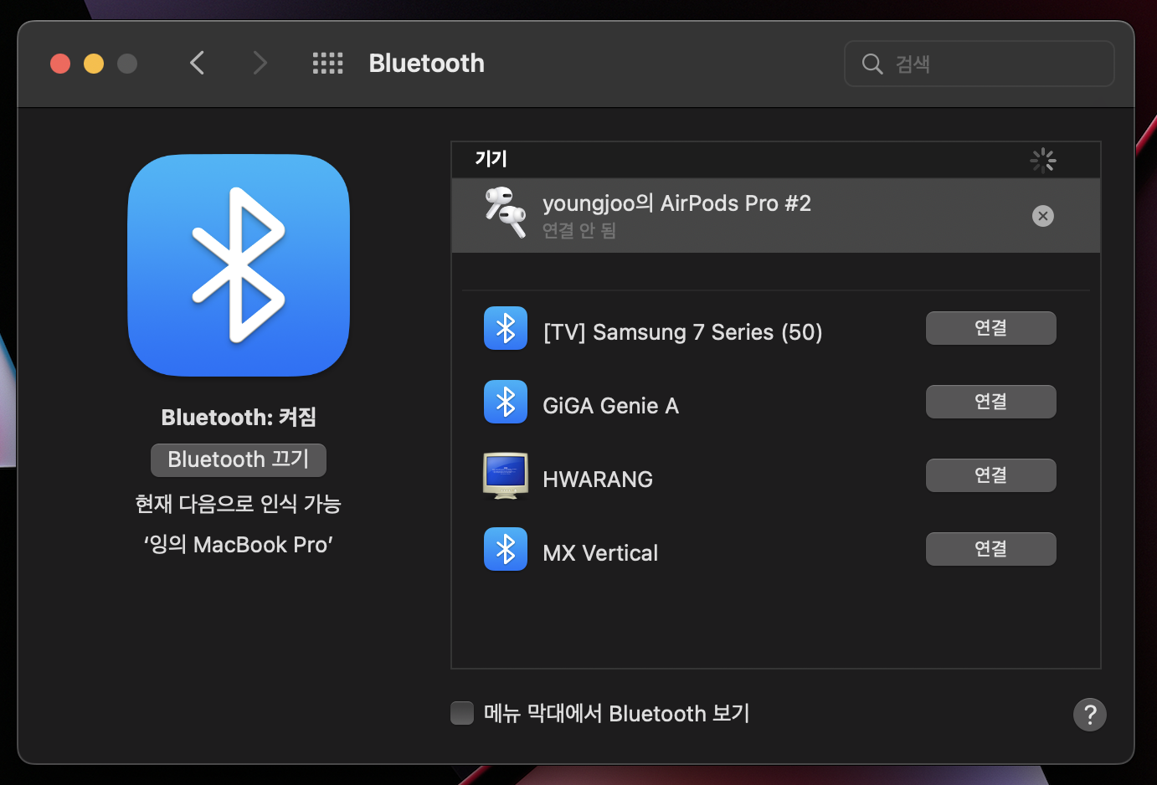
Task: Show all preferences grid icon
Action: point(327,63)
